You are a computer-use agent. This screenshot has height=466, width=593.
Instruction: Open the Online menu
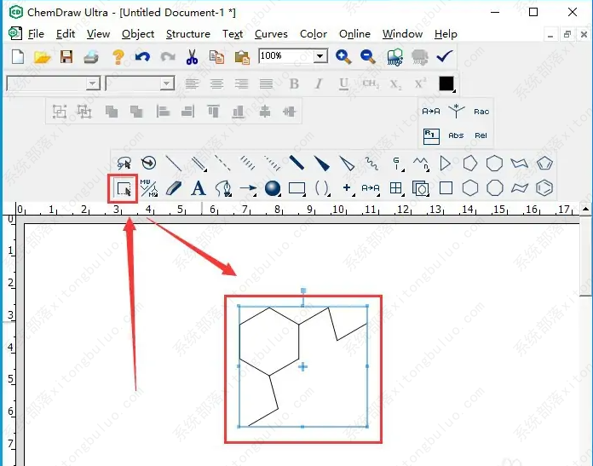coord(354,34)
